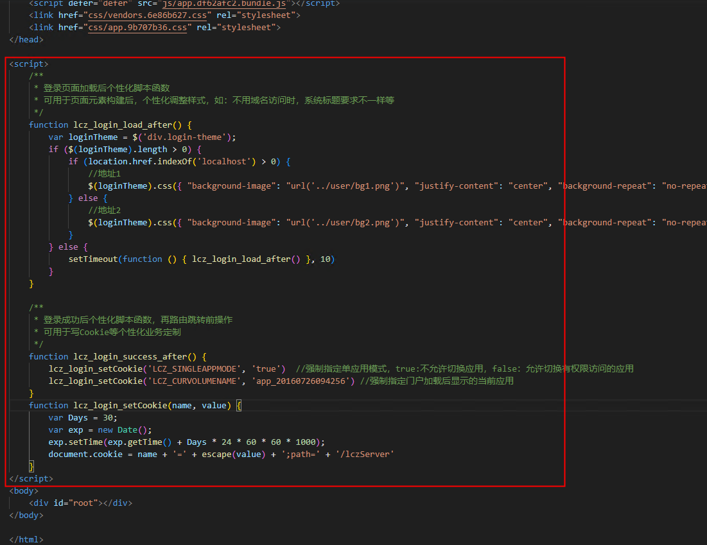This screenshot has height=545, width=707.
Task: Select the lcz_login_load_after function declaration name
Action: 129,125
